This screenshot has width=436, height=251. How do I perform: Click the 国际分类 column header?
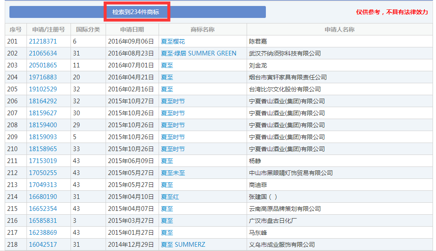tap(88, 29)
